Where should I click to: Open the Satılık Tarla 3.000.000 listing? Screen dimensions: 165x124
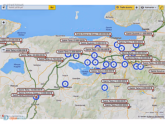[116, 105]
